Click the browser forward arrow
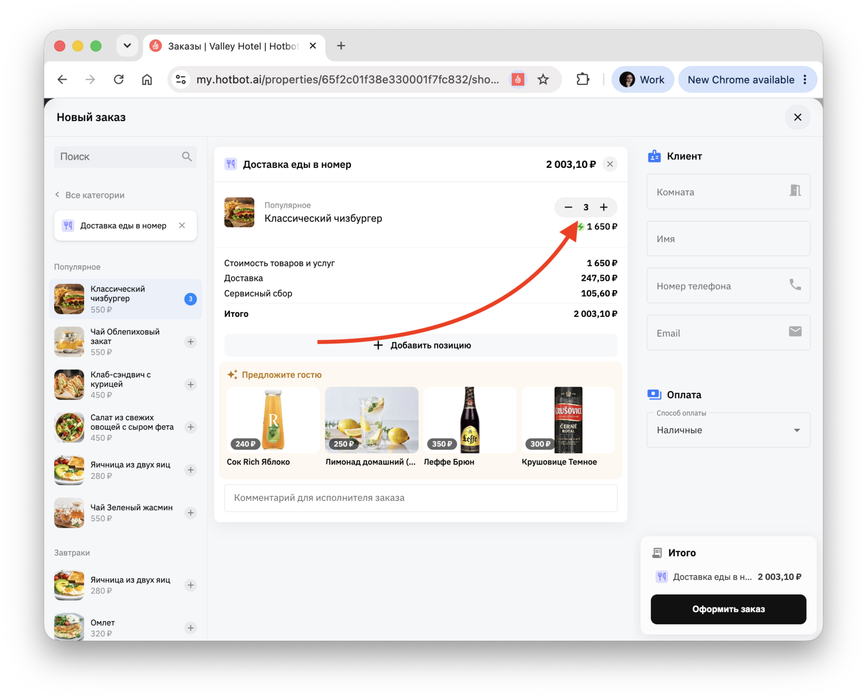867x699 pixels. coord(90,80)
